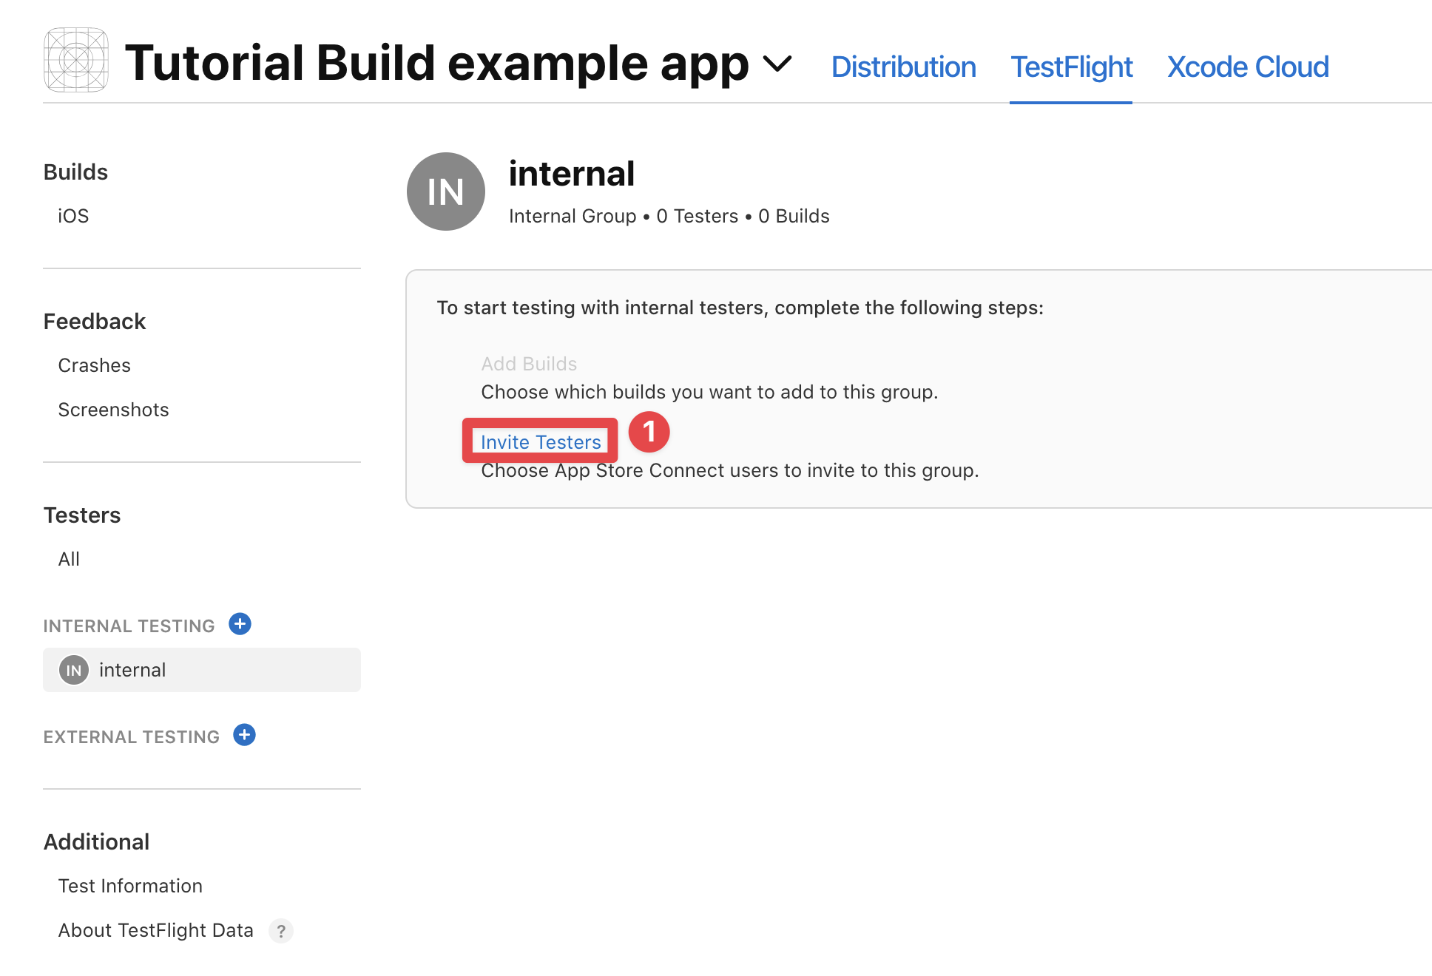Select the TestFlight tab
The width and height of the screenshot is (1432, 976).
point(1071,67)
